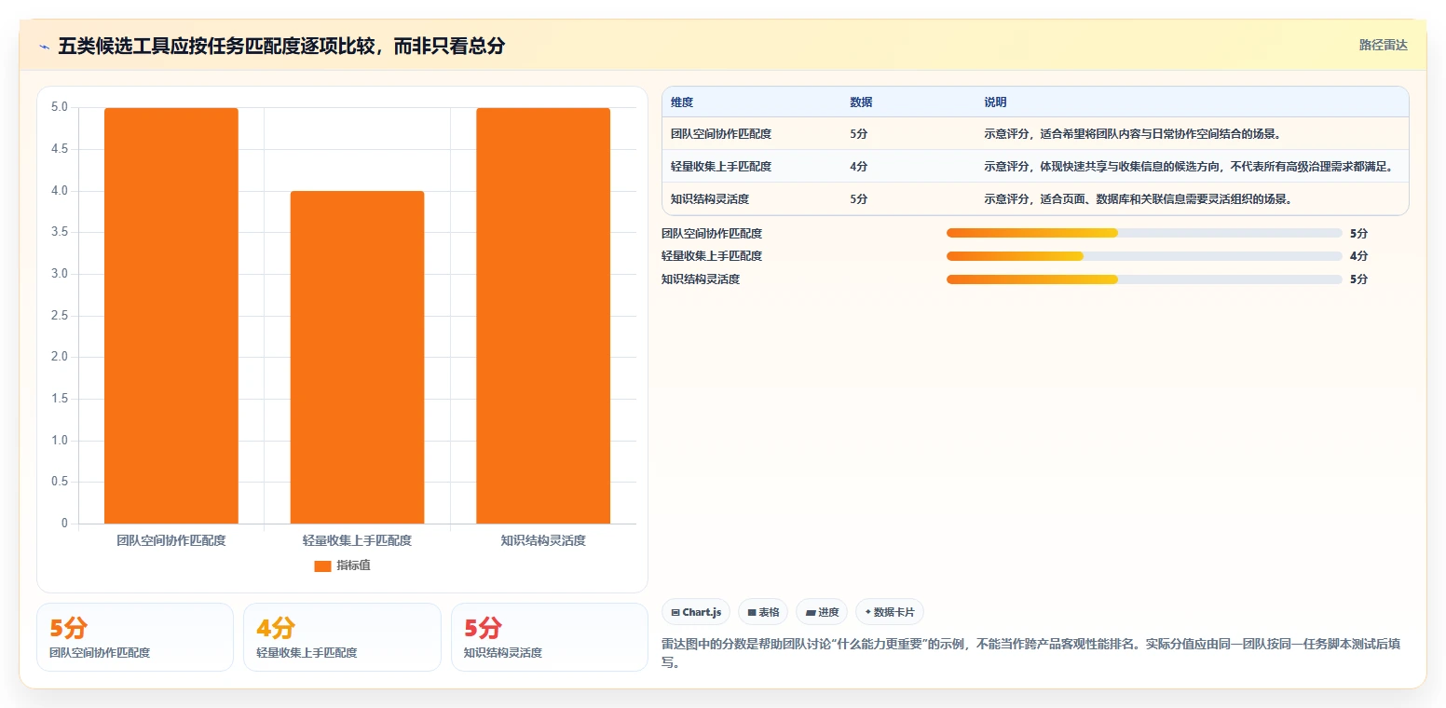Select the 轻量收集上手匹配度 table row cell

(721, 166)
